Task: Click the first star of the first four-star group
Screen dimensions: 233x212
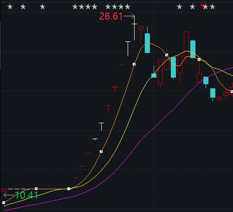Action: coord(75,7)
